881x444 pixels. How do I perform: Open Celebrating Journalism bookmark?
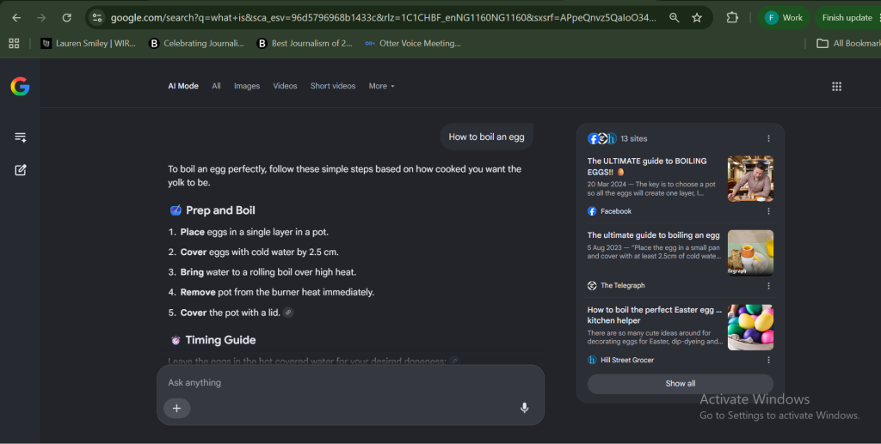(x=197, y=43)
